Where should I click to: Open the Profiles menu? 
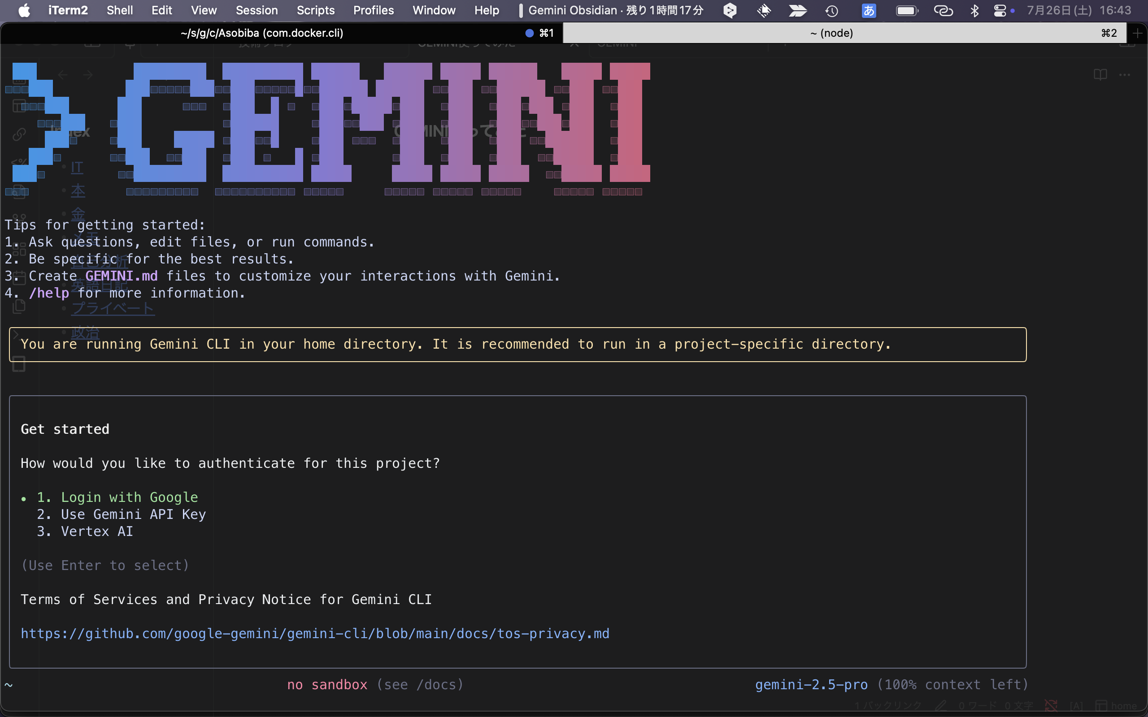(374, 10)
